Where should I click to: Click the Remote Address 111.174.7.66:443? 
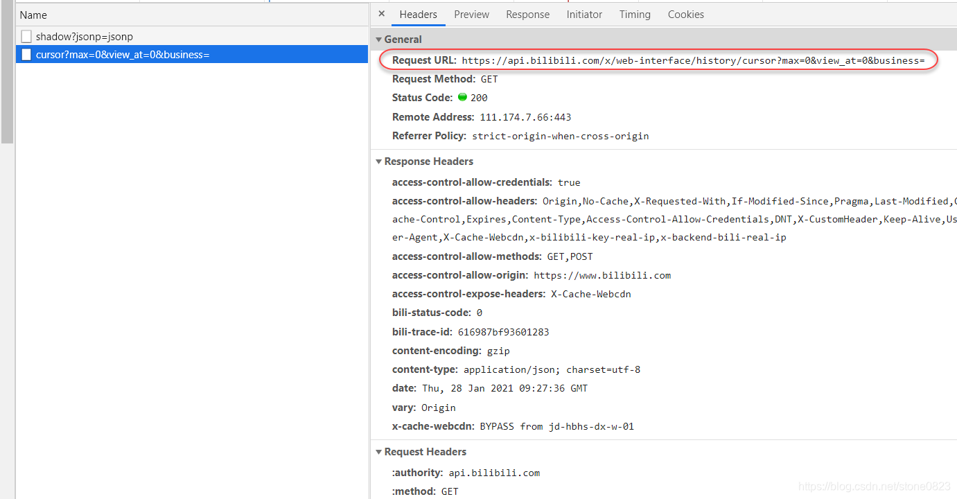tap(525, 117)
